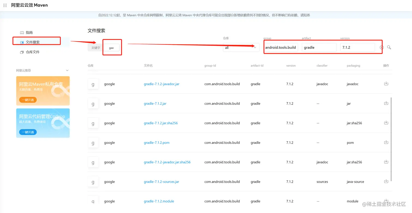Screen dimensions: 412x213
Task: Open the gradle-7.1.2.pom link
Action: click(157, 143)
